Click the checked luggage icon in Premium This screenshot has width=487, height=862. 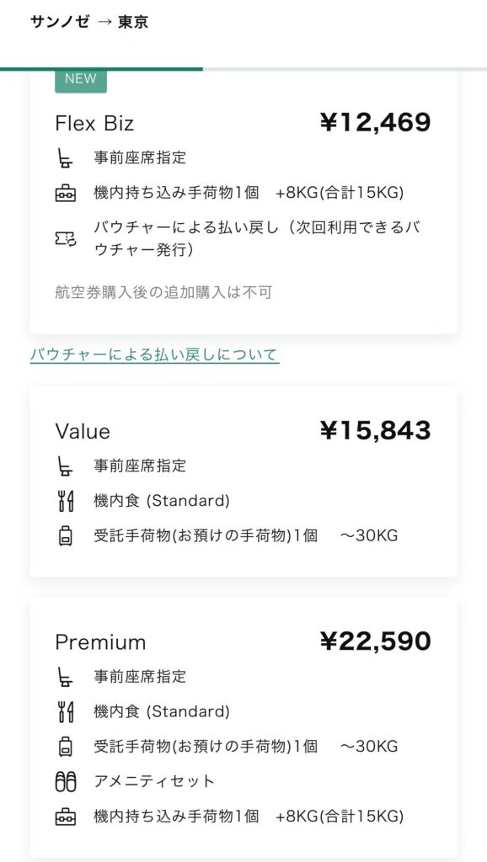(x=66, y=748)
